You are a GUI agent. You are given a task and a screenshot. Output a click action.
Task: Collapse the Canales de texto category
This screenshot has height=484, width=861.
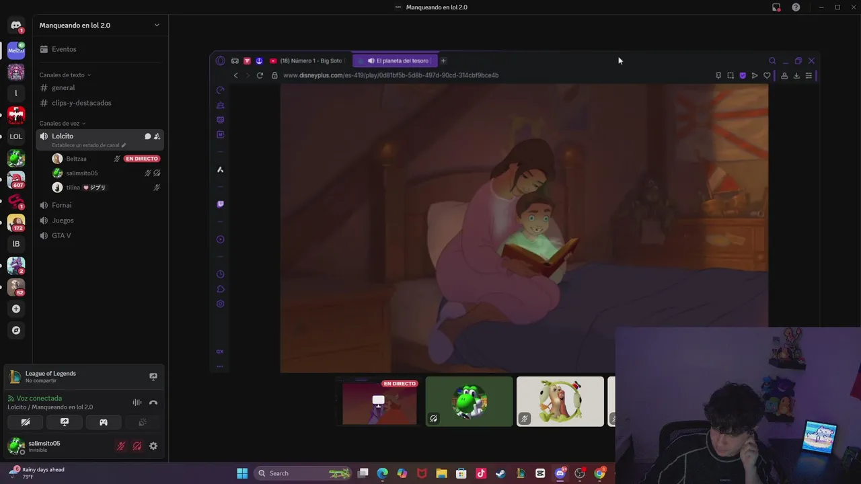[65, 75]
